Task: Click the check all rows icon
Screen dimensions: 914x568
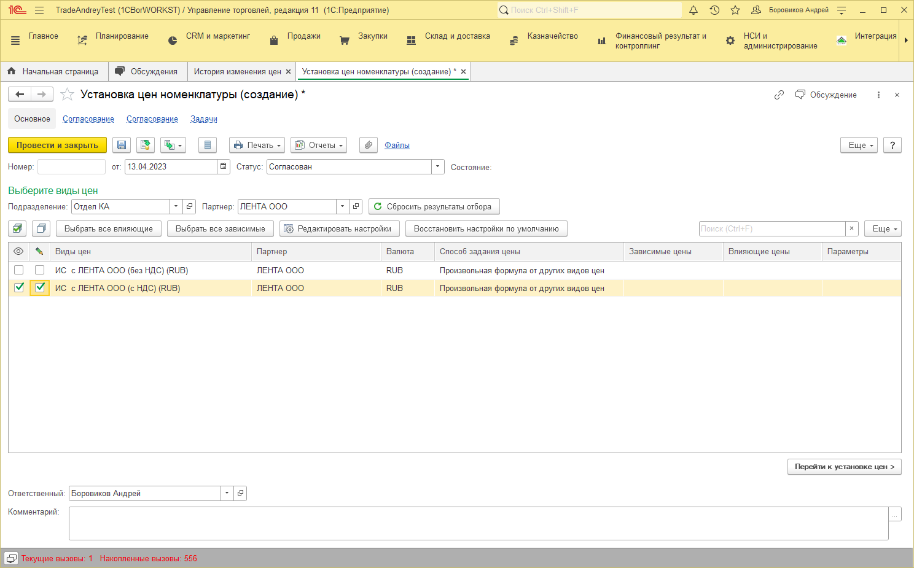Action: click(x=17, y=228)
